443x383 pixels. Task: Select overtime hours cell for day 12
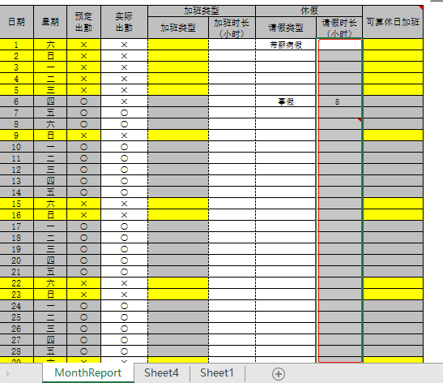pos(232,170)
